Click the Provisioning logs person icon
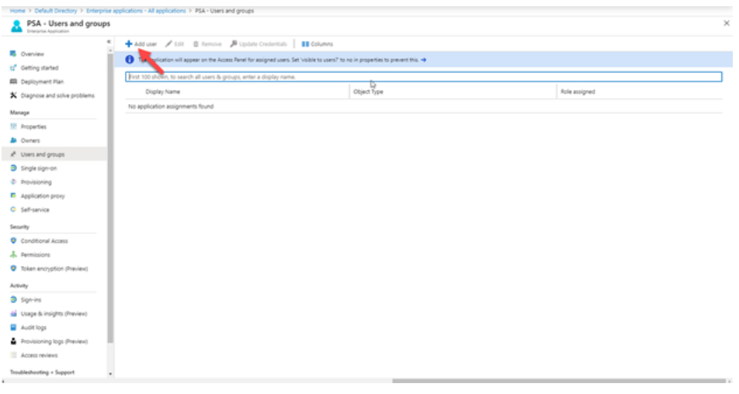 coord(13,341)
